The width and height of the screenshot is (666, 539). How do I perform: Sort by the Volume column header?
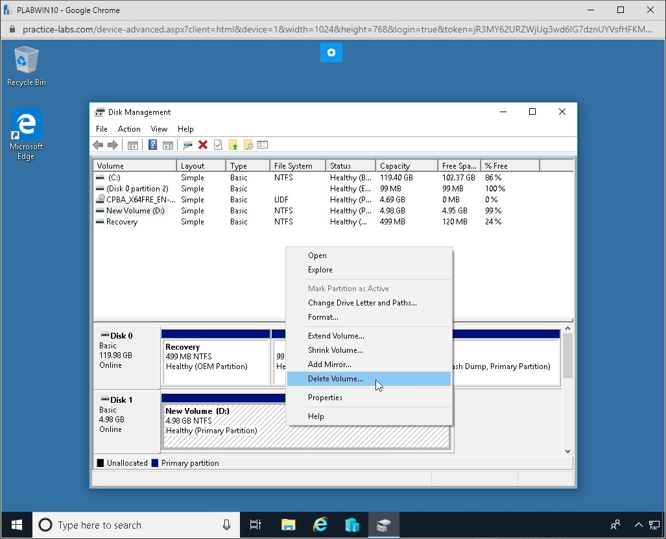[135, 165]
